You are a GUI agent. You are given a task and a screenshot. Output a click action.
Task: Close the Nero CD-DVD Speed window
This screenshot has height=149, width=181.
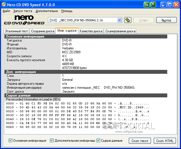177,5
